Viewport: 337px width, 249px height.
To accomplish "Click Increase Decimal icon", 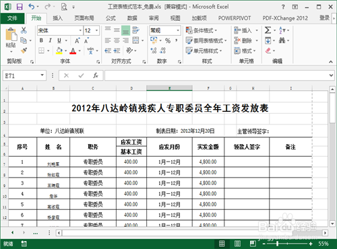I will 154,50.
